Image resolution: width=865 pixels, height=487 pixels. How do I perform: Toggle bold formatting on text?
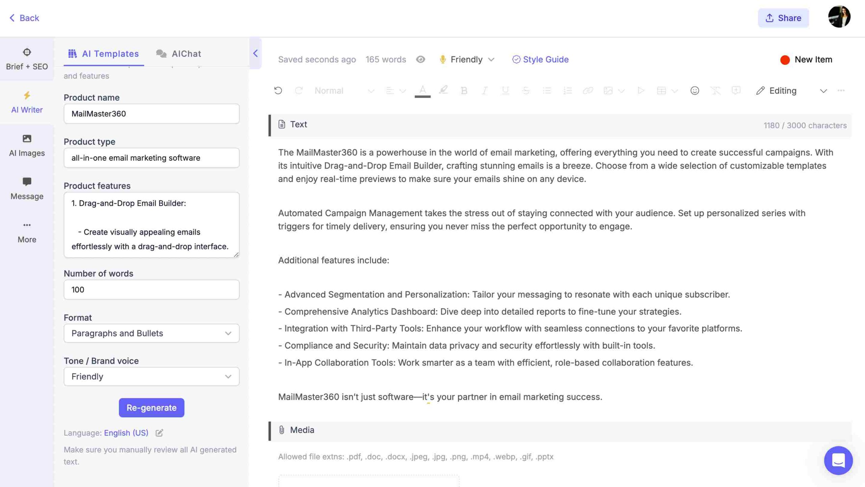(463, 90)
